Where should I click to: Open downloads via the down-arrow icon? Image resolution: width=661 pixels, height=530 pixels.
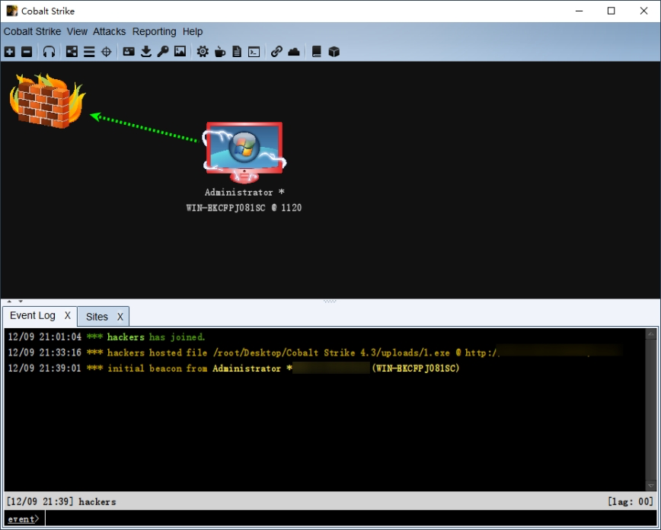tap(146, 52)
